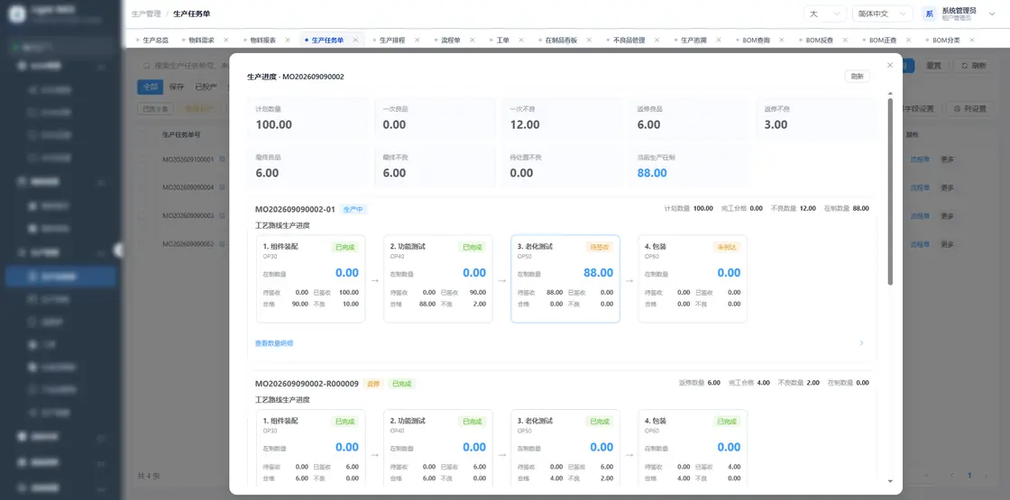This screenshot has width=1010, height=500.
Task: Click the 1. 组件装配 card of R000009 rework order
Action: [310, 448]
